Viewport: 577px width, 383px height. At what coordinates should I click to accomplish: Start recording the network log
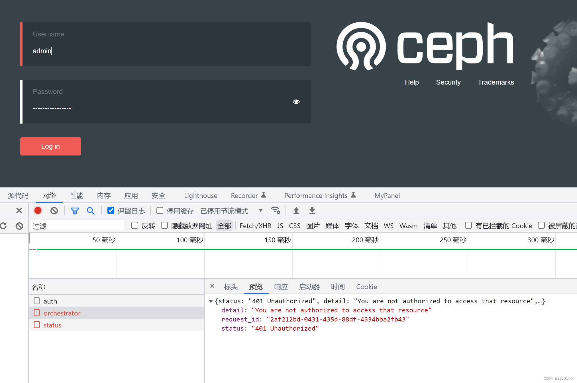click(x=38, y=210)
